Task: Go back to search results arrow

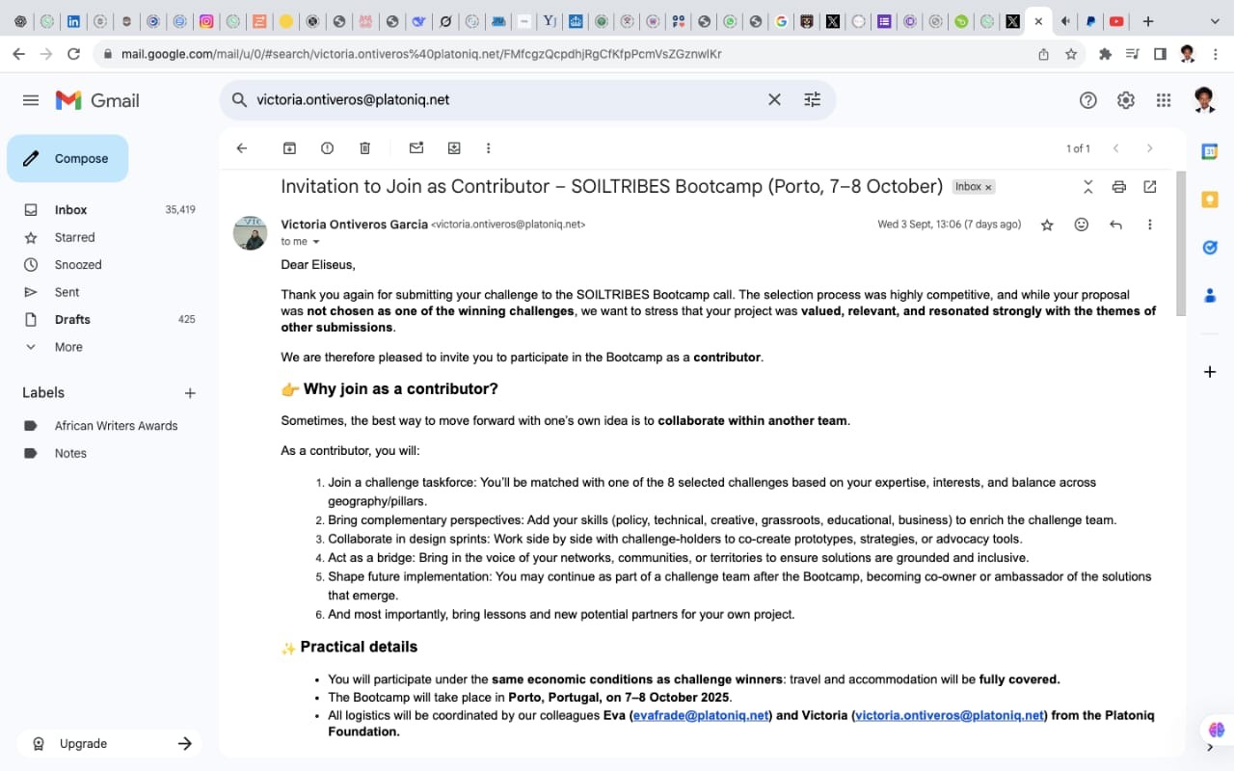Action: click(242, 148)
